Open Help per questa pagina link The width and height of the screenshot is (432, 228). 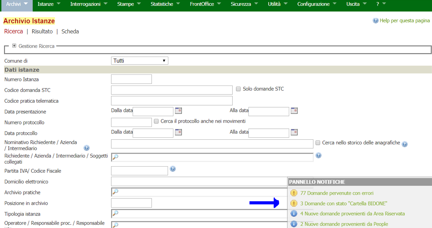coord(404,21)
